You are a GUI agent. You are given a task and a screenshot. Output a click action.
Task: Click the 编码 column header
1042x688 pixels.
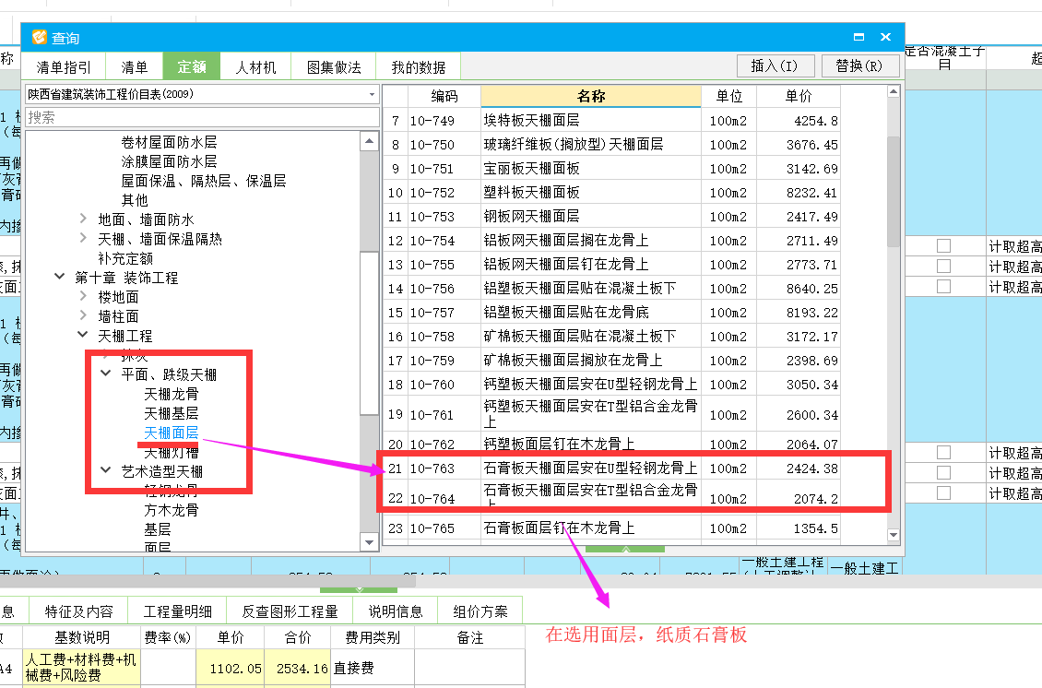point(444,96)
